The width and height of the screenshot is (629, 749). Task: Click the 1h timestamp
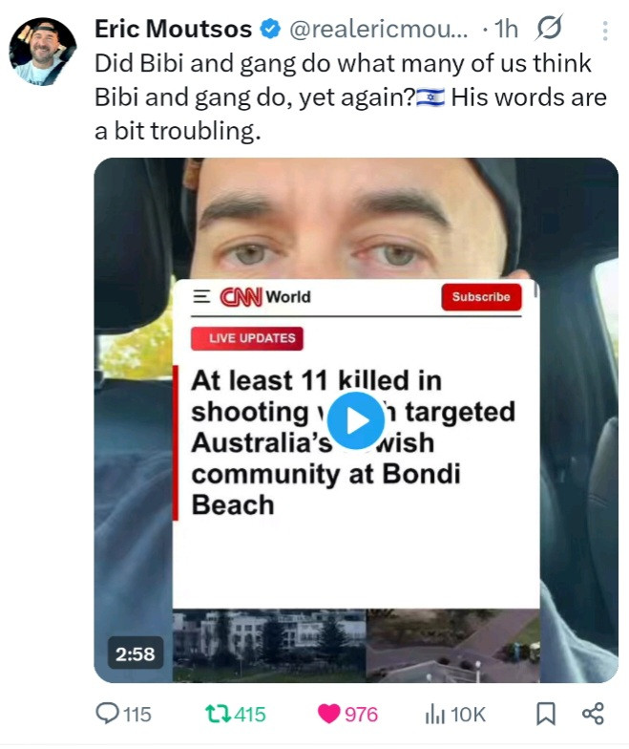(x=506, y=29)
